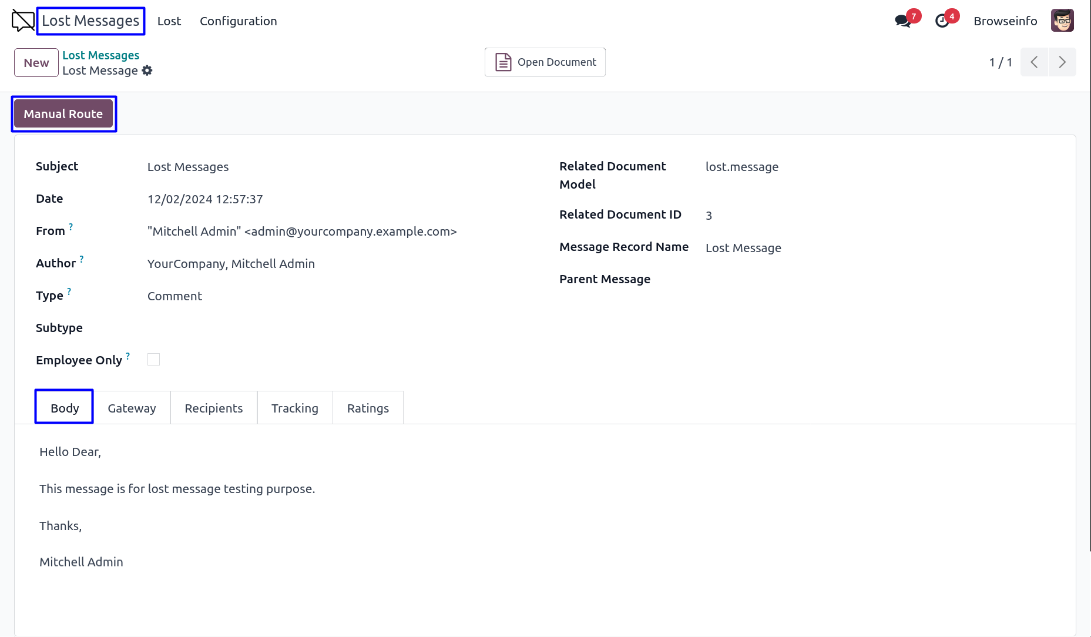Switch to the Recipients tab
The height and width of the screenshot is (637, 1091).
pos(213,408)
